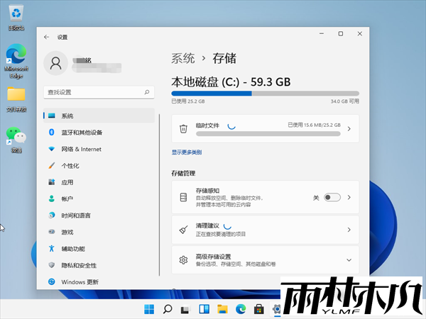426x319 pixels.
Task: Select 蓝牙和其他设备 in sidebar
Action: coord(81,133)
